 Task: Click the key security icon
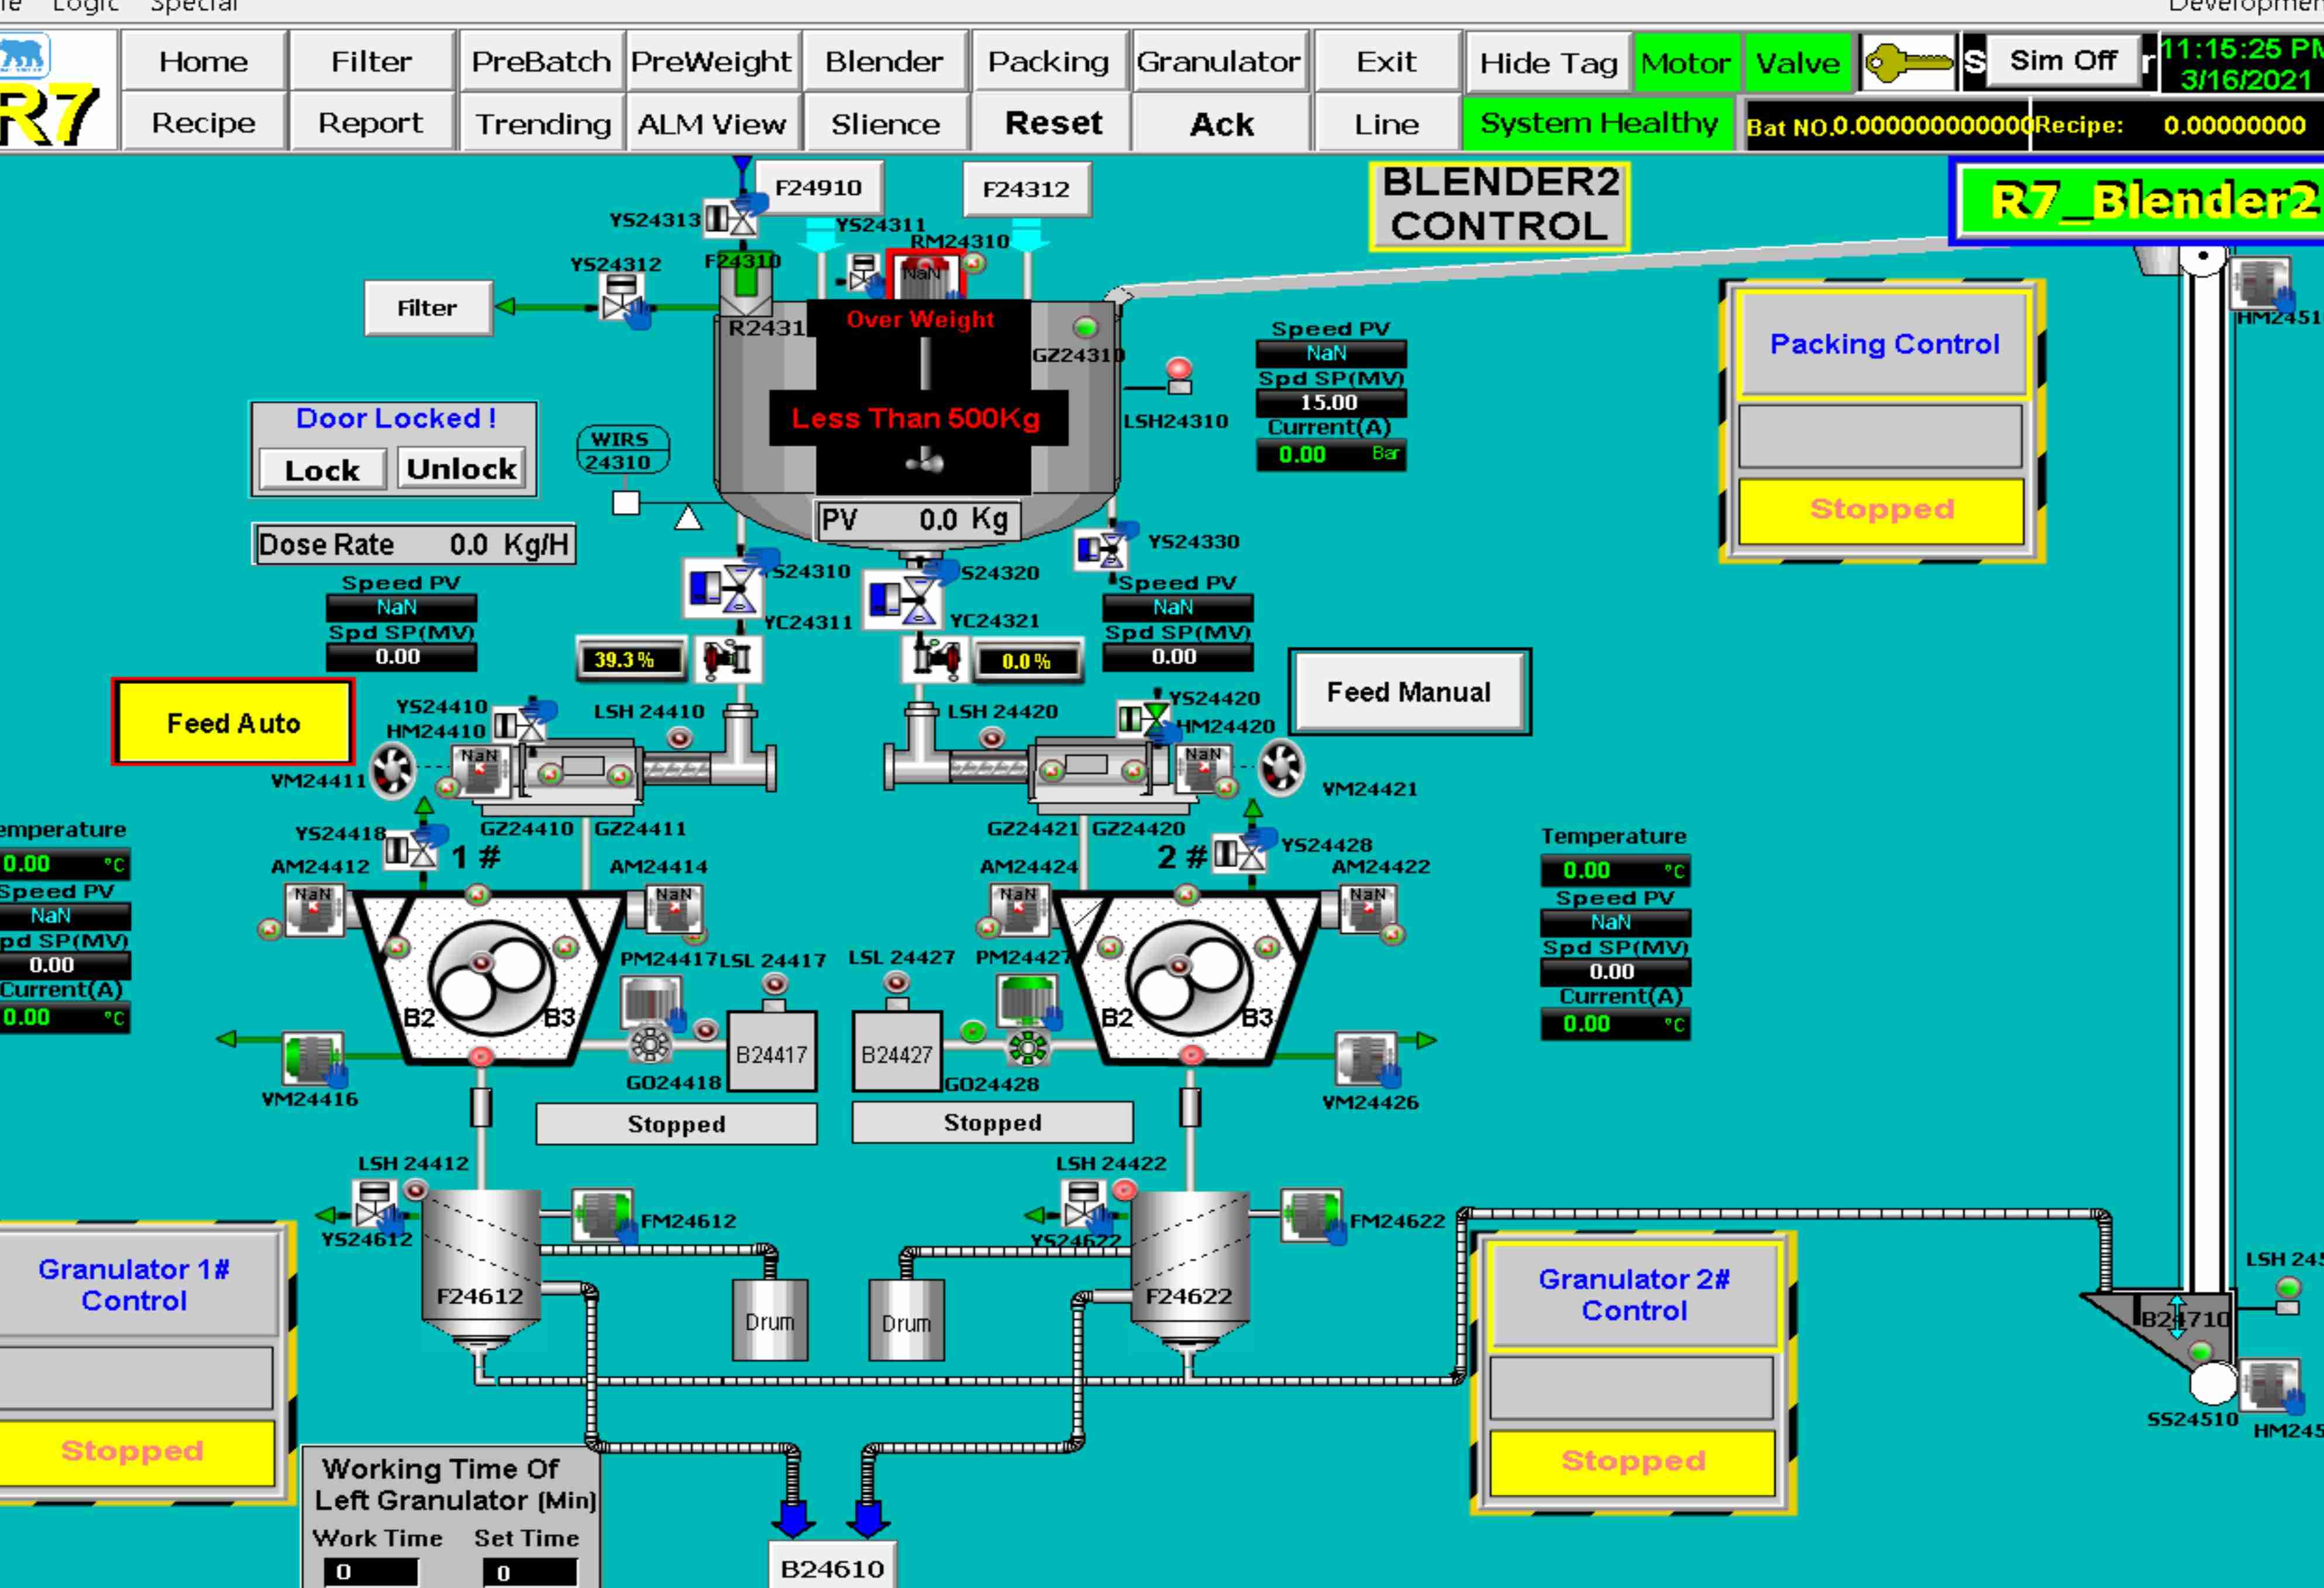(x=1908, y=63)
